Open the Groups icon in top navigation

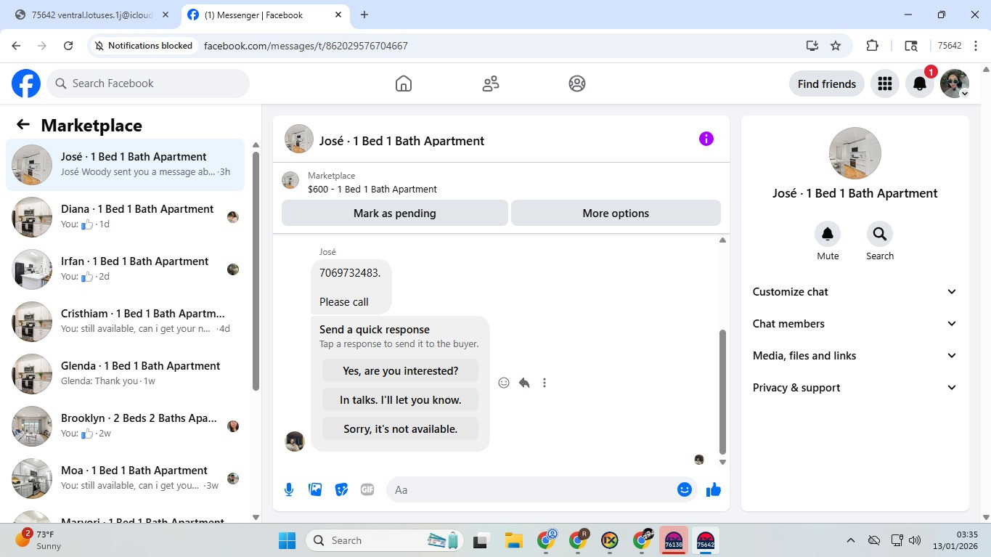pyautogui.click(x=577, y=84)
